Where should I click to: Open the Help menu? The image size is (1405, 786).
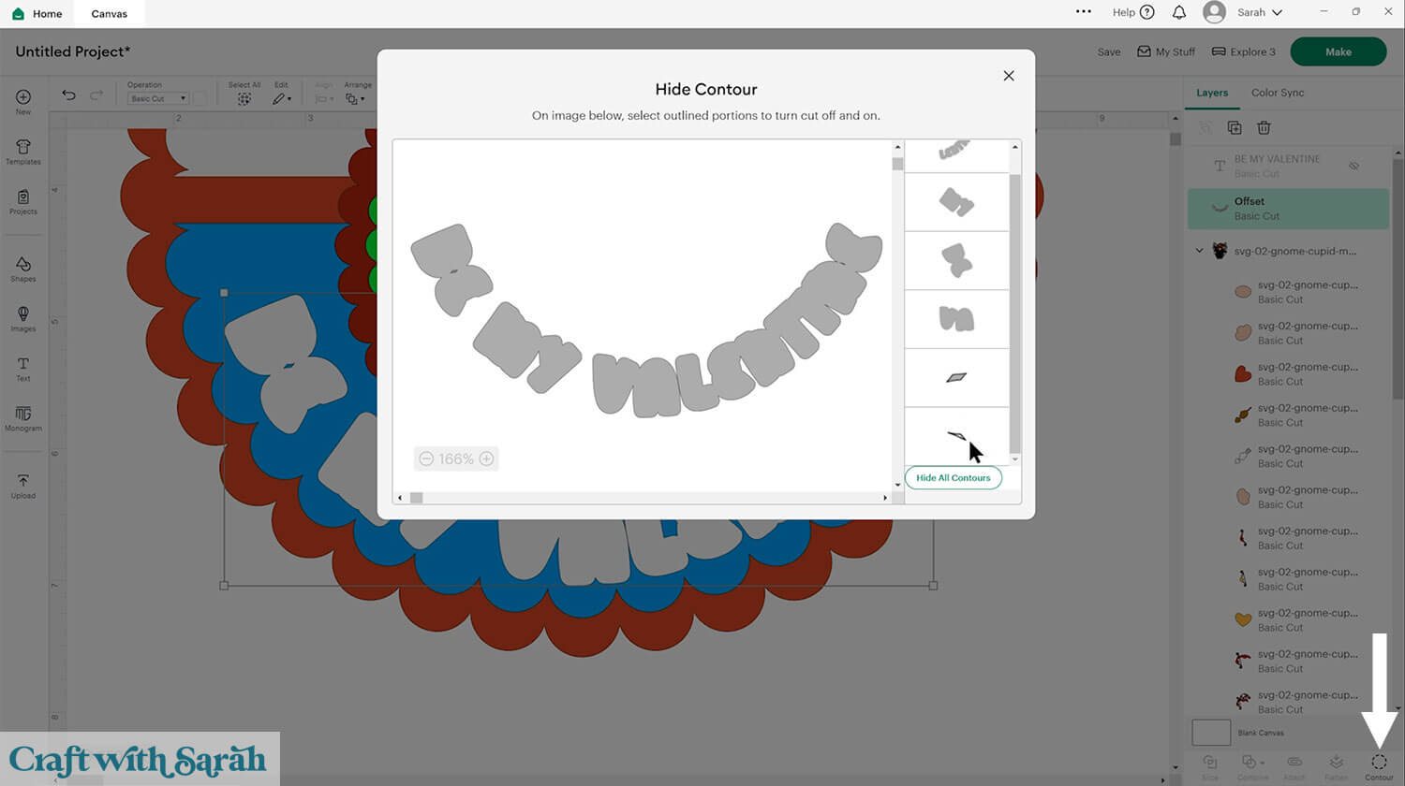1133,12
